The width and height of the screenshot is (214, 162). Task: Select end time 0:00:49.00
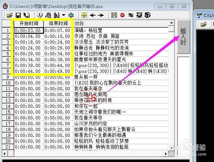coord(58,71)
